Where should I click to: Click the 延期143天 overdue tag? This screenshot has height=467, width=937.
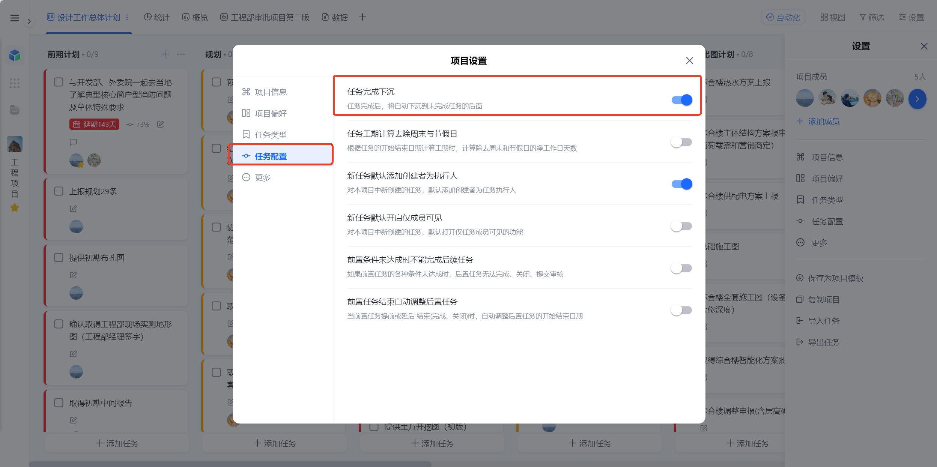(94, 124)
